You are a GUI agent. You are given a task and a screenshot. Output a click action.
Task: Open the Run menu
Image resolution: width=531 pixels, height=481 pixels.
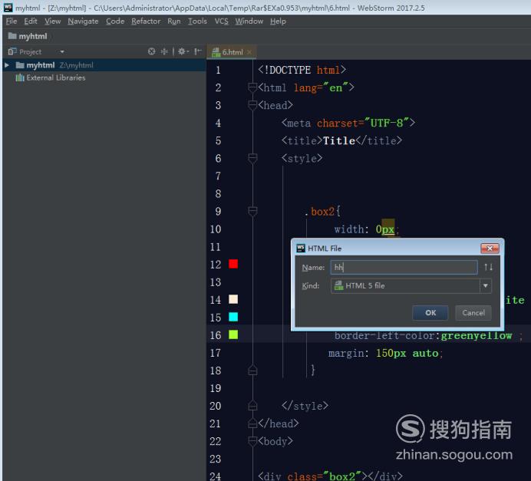point(174,21)
